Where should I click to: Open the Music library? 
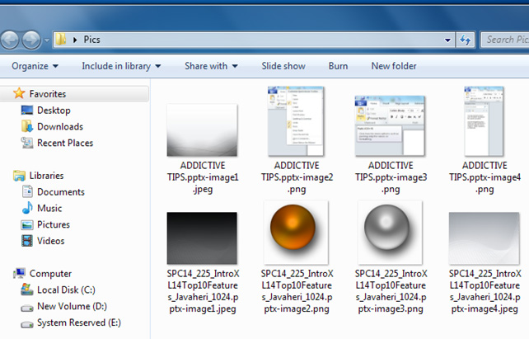pyautogui.click(x=49, y=209)
